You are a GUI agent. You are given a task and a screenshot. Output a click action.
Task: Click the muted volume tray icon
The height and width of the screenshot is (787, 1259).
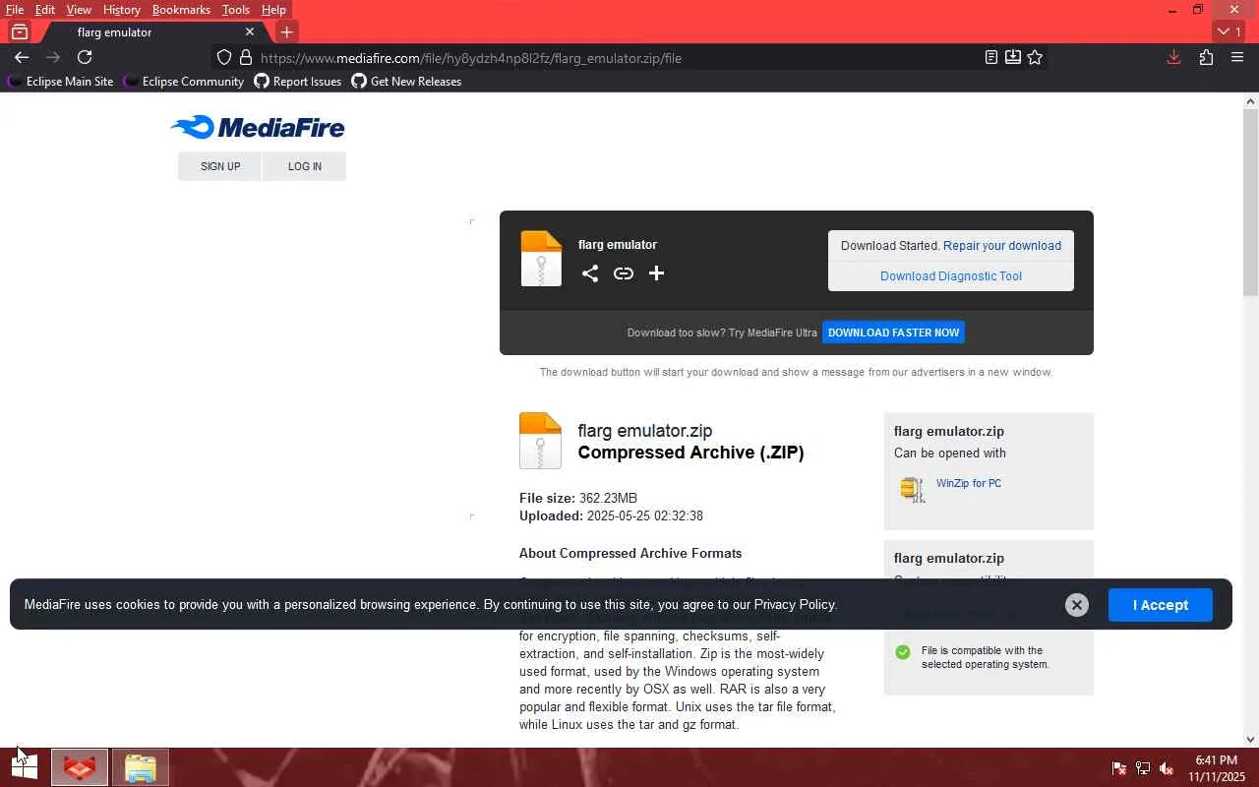[x=1167, y=768]
